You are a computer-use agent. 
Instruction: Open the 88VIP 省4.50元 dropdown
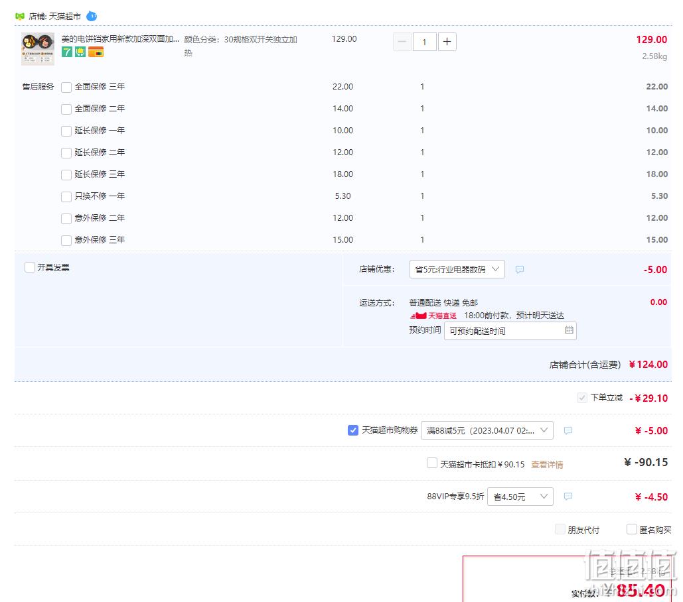tap(520, 497)
